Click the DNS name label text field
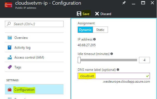 (114, 76)
